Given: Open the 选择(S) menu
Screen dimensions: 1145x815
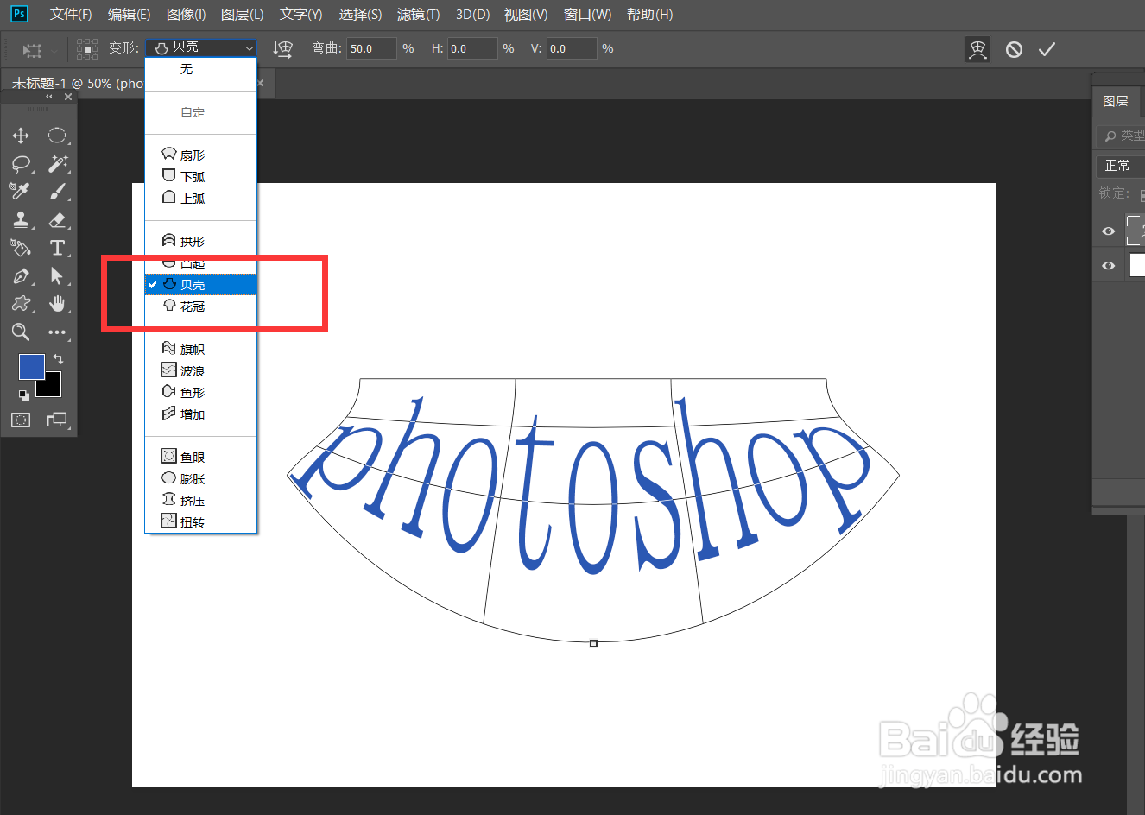Looking at the screenshot, I should point(360,14).
